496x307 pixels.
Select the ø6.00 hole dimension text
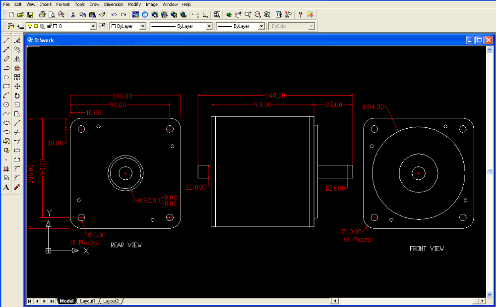pyautogui.click(x=97, y=235)
